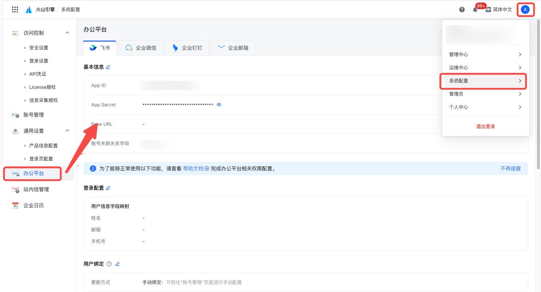Click the 用户绑定 edit pencil icon
The width and height of the screenshot is (541, 292).
[x=117, y=264]
